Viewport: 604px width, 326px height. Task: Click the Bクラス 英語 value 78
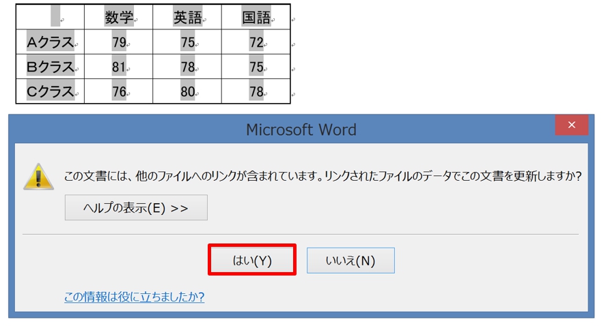point(187,67)
